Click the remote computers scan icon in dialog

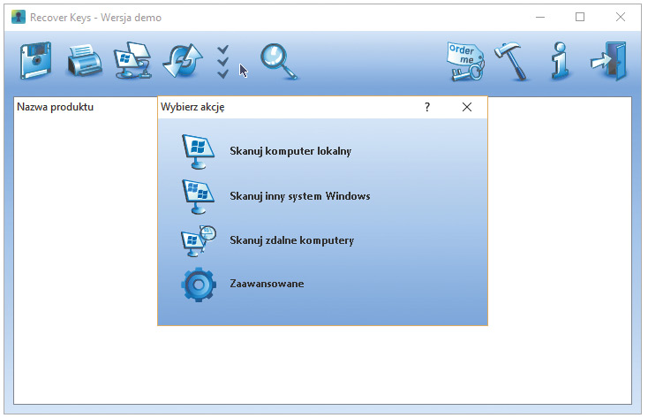[x=199, y=240]
